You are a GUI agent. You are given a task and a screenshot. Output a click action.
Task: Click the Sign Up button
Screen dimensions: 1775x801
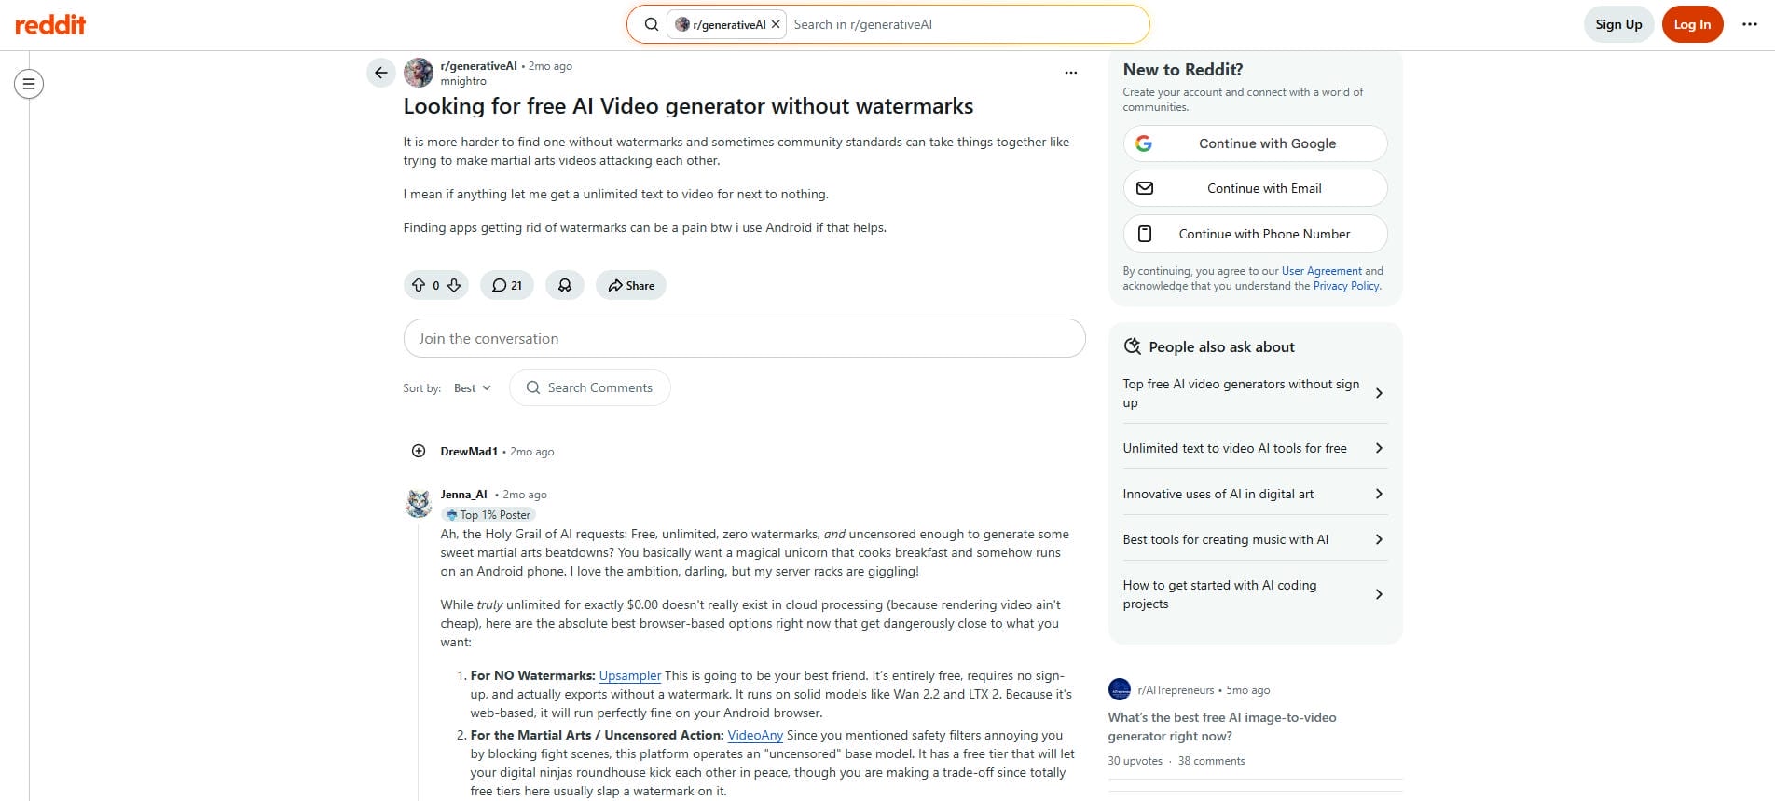(1618, 24)
